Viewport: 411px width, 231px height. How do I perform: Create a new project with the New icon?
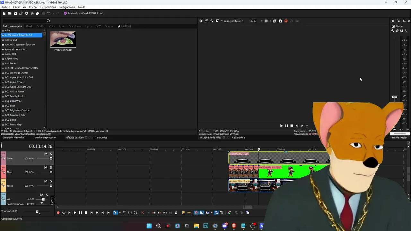point(4,13)
